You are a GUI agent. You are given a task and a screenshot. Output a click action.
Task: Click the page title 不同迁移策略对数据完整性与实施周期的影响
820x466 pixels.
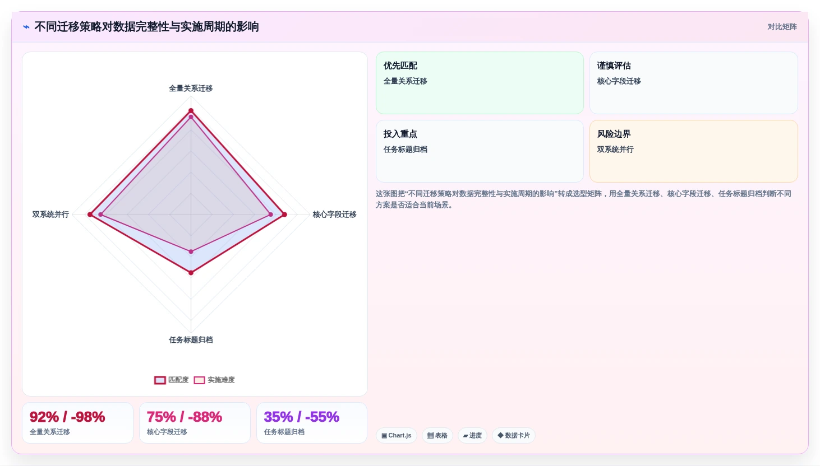(x=146, y=27)
